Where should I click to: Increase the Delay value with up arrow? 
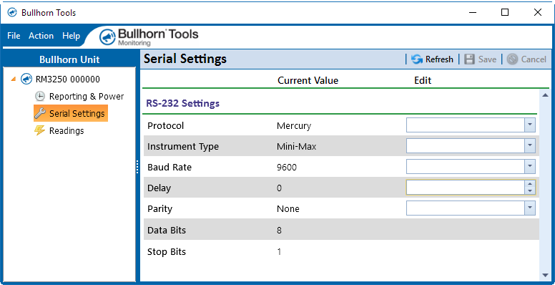[530, 183]
